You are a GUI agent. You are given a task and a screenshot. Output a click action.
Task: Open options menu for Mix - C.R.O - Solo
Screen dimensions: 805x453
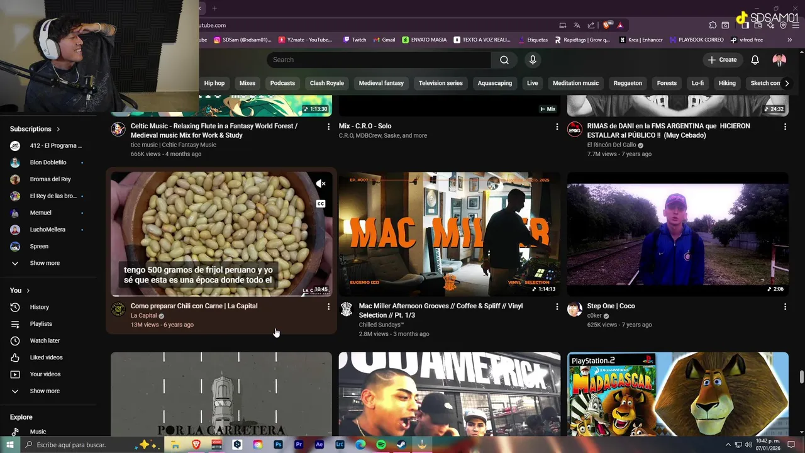tap(557, 126)
